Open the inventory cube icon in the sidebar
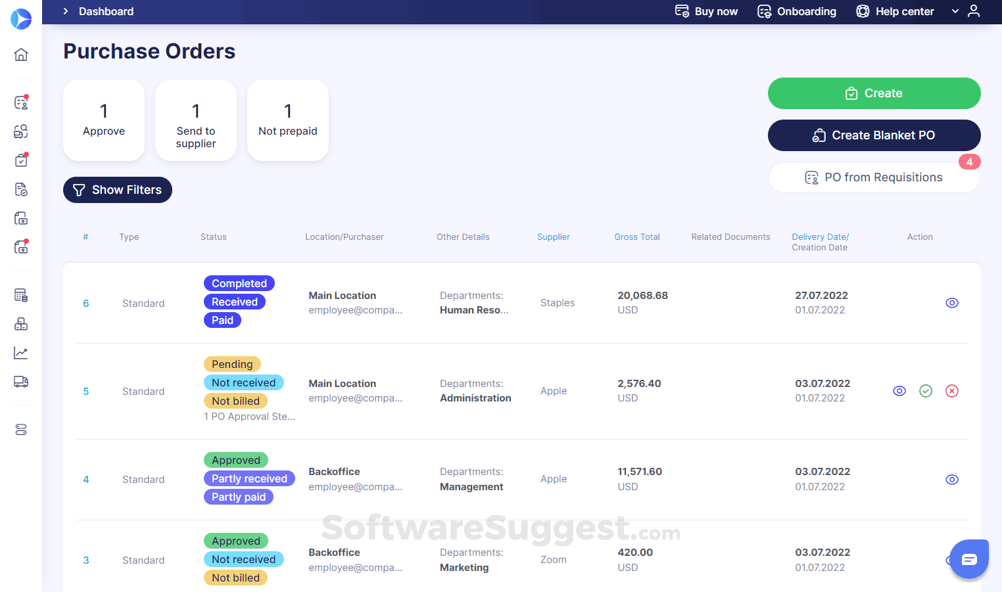Viewport: 1002px width, 592px height. pyautogui.click(x=20, y=324)
